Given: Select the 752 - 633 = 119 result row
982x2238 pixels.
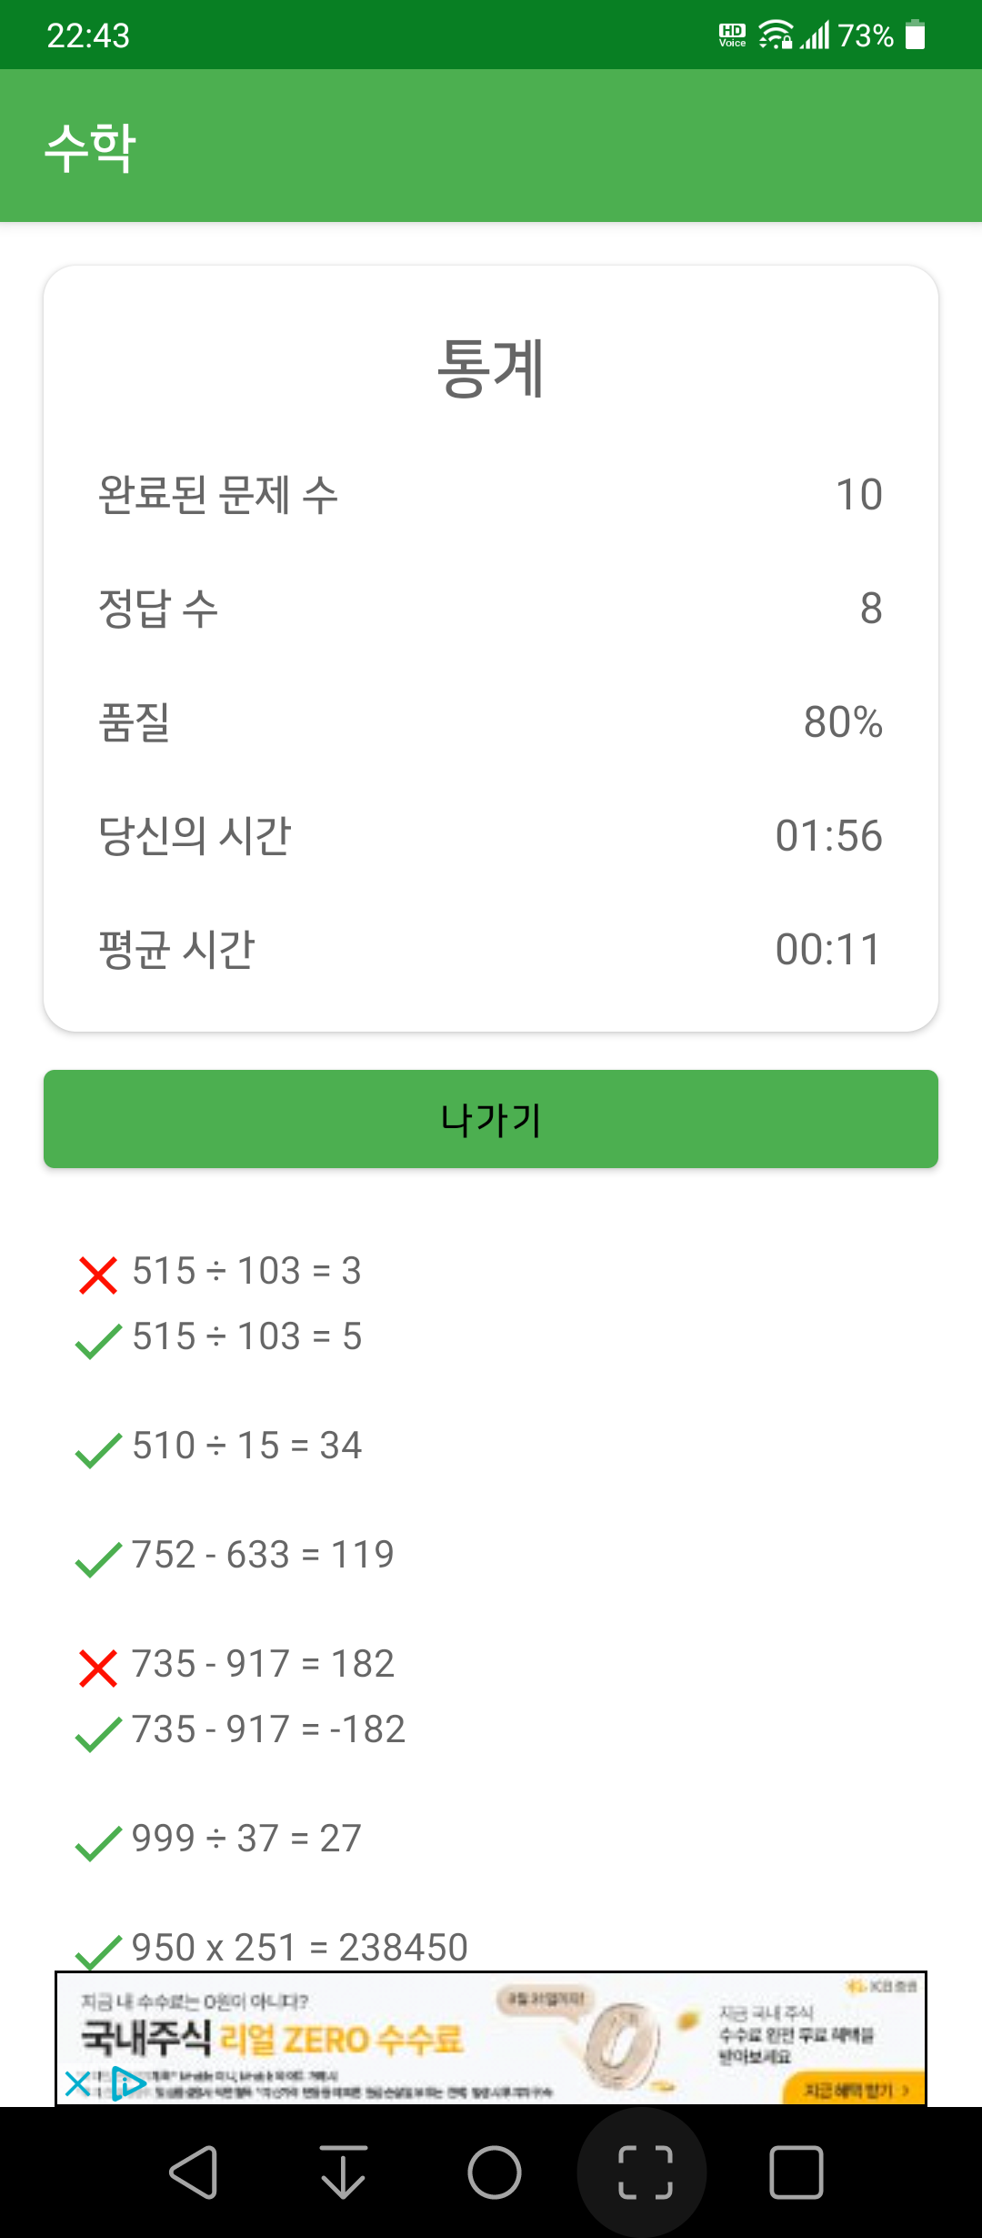Looking at the screenshot, I should [235, 1555].
